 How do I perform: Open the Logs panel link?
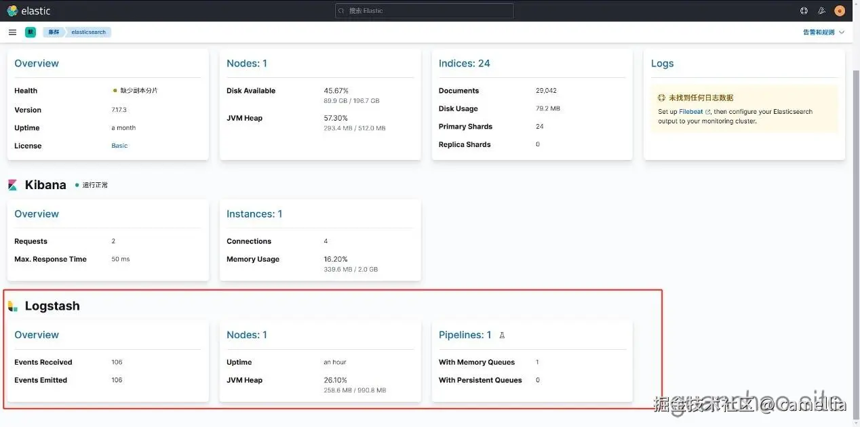click(663, 64)
